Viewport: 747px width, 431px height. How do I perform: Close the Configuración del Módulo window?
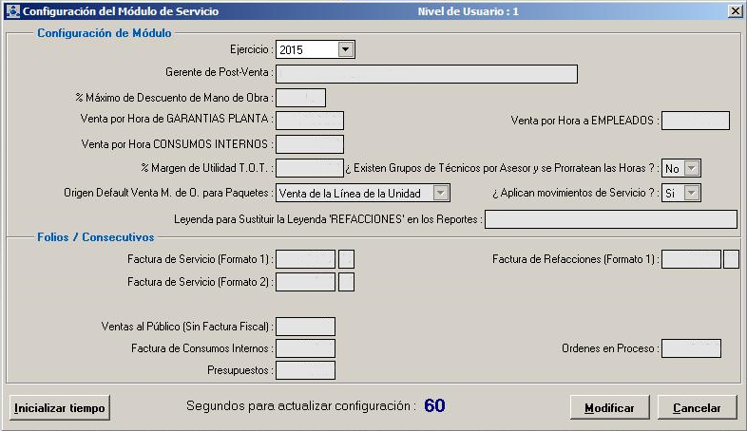pos(735,10)
